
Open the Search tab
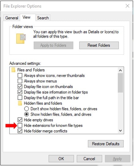(43, 18)
